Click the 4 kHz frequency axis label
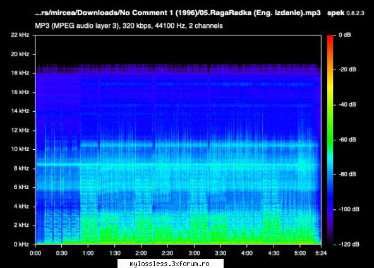 [21, 206]
